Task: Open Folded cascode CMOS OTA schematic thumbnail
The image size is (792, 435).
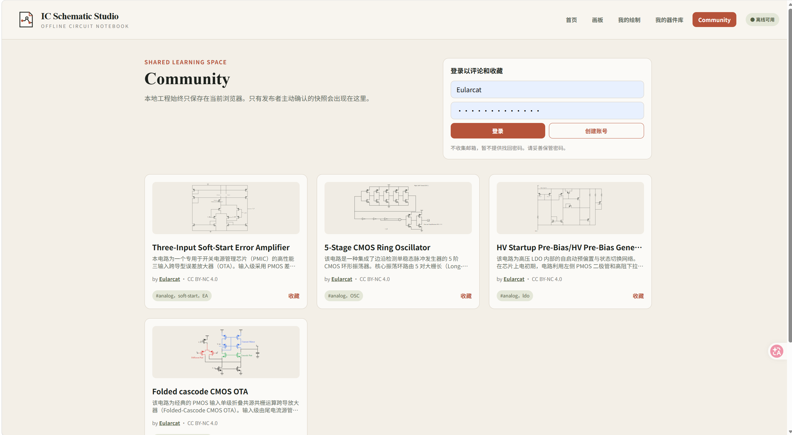Action: pyautogui.click(x=226, y=352)
